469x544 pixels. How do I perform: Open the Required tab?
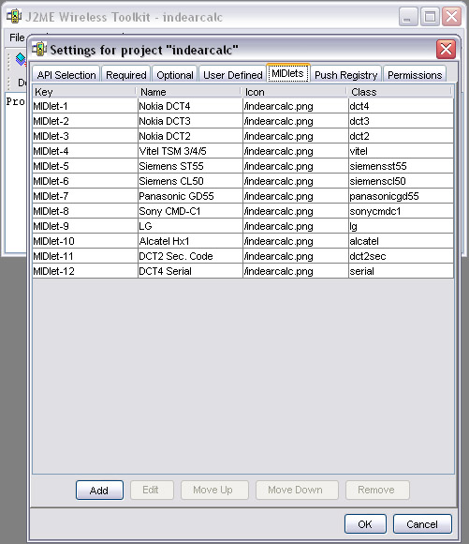coord(126,75)
